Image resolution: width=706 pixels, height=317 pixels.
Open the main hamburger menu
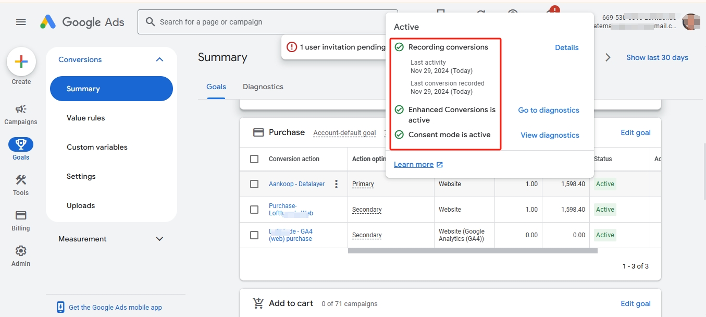[21, 22]
